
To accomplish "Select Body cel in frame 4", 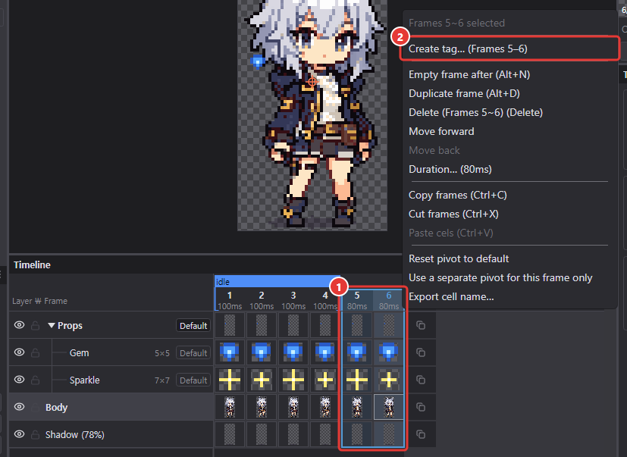I will click(x=325, y=407).
